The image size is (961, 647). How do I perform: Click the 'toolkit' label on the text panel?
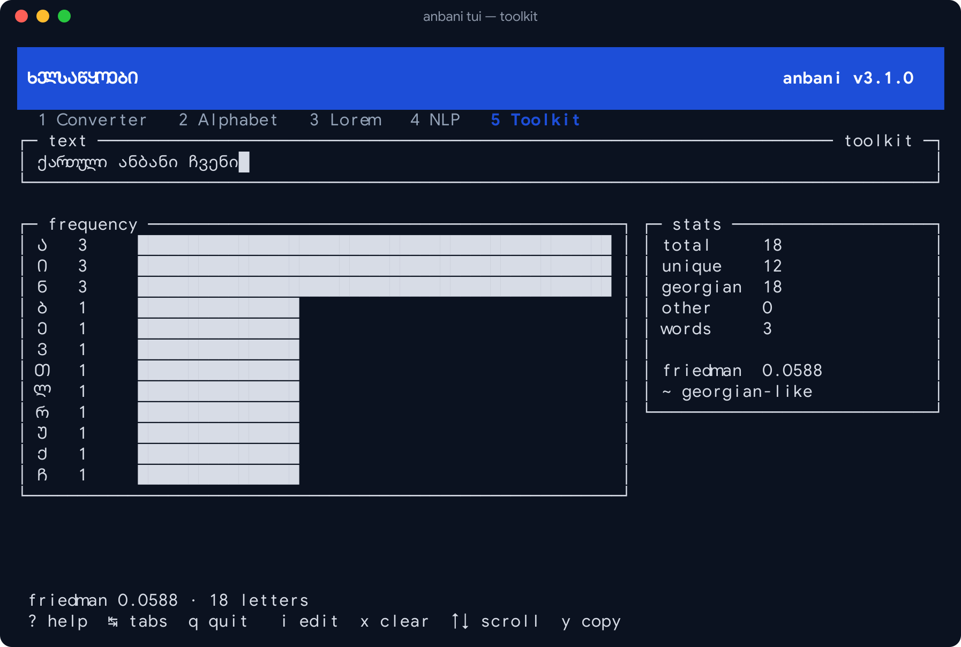click(x=879, y=141)
